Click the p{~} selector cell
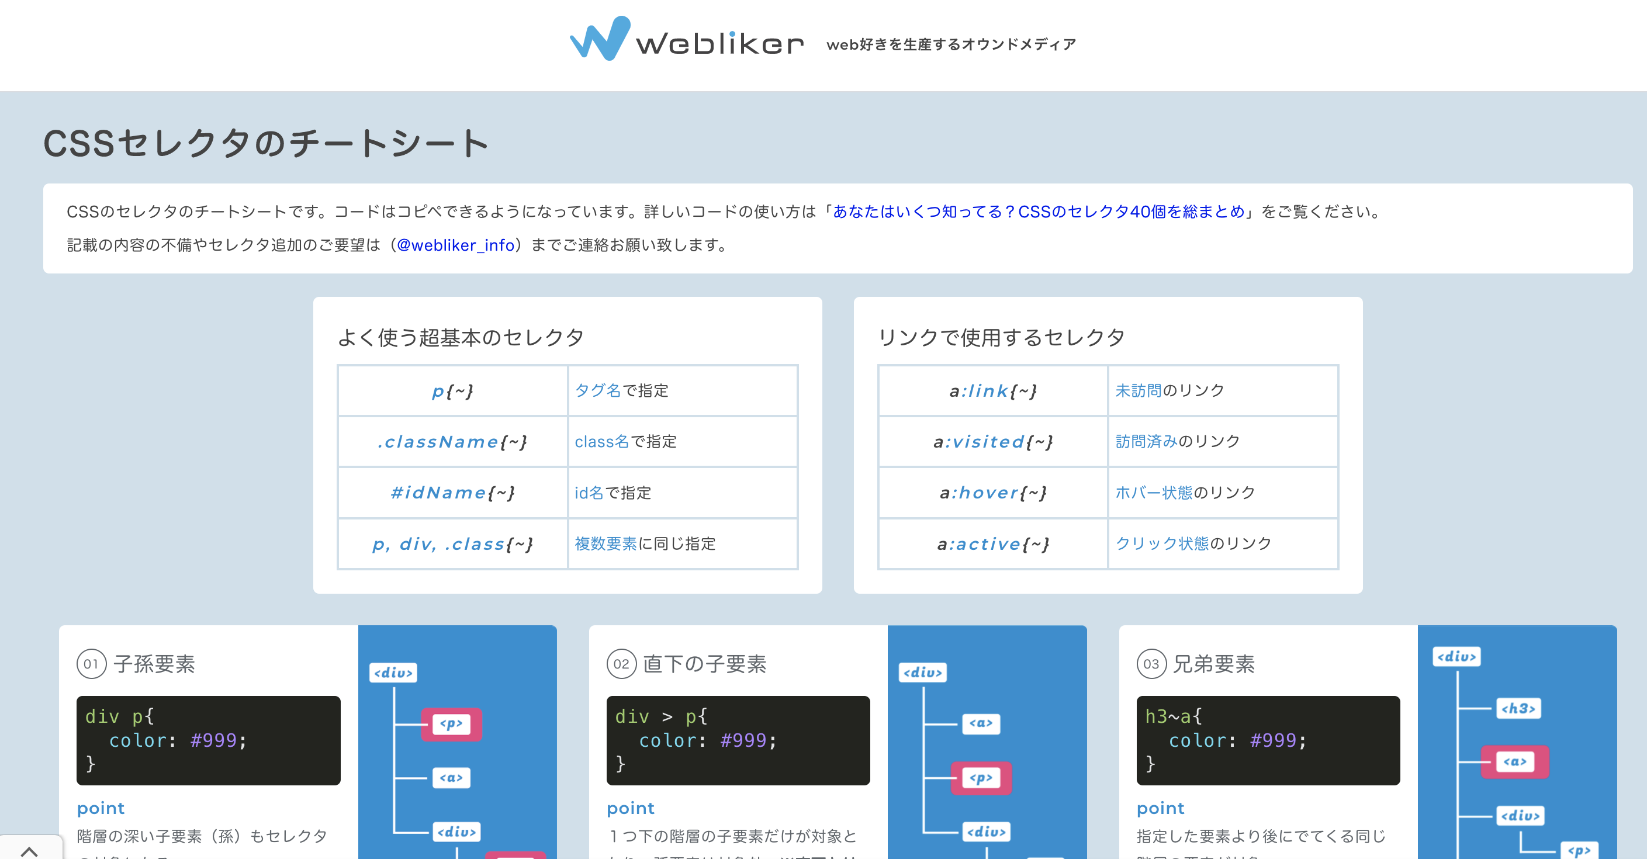This screenshot has height=859, width=1647. pos(452,390)
